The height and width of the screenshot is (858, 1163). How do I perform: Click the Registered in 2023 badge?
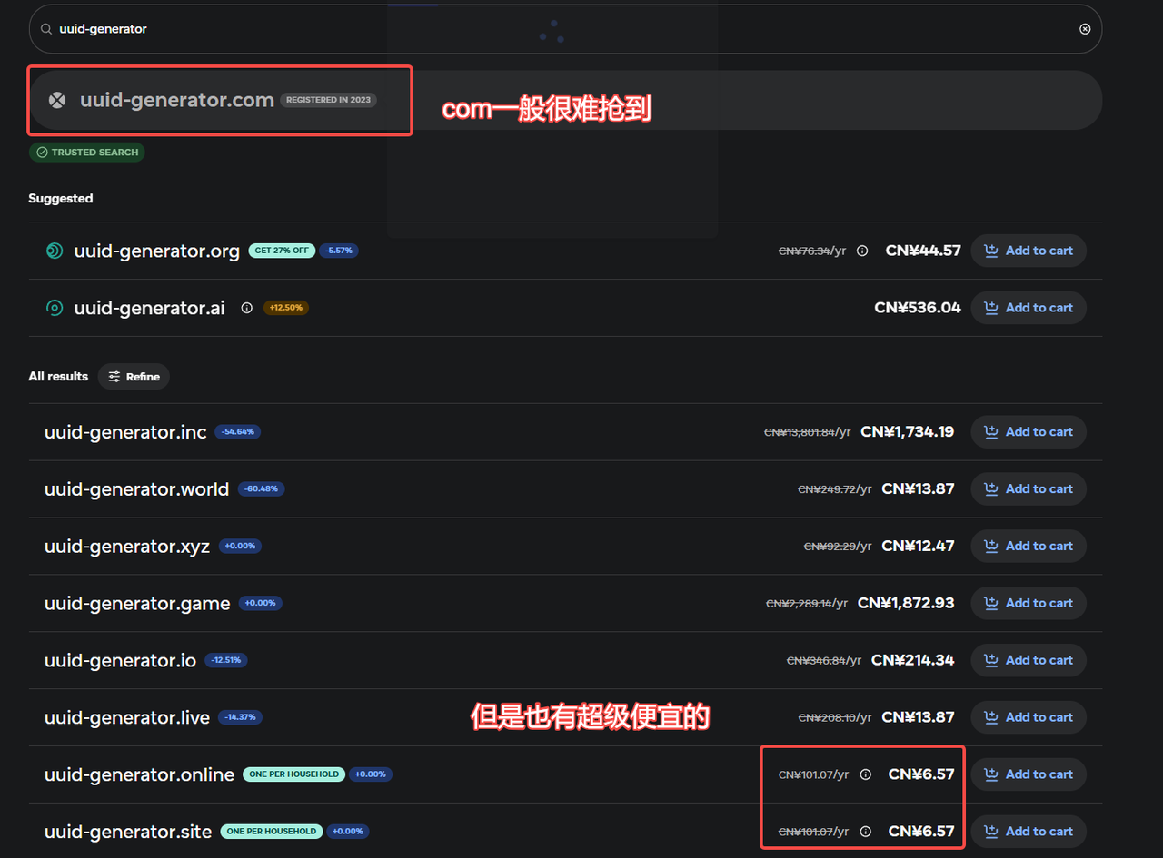tap(328, 100)
